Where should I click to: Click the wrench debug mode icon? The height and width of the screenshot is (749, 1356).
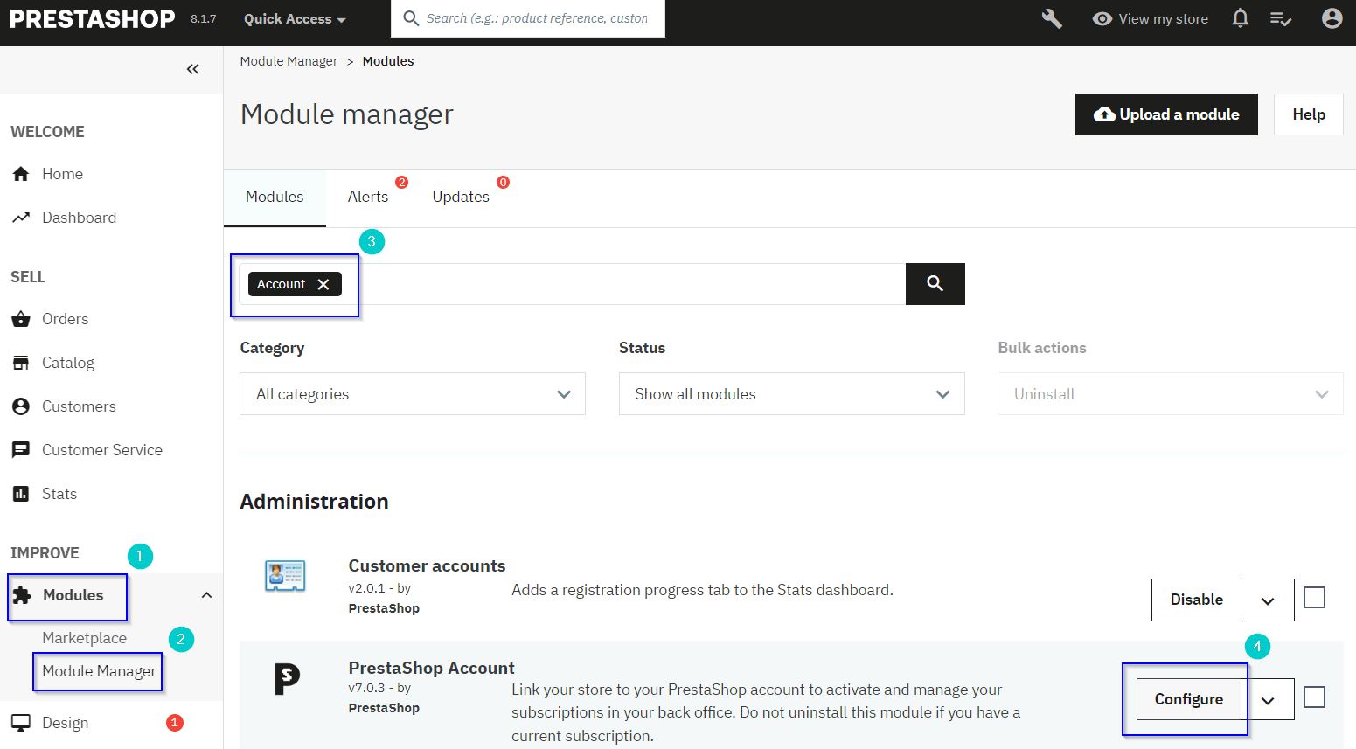point(1052,18)
